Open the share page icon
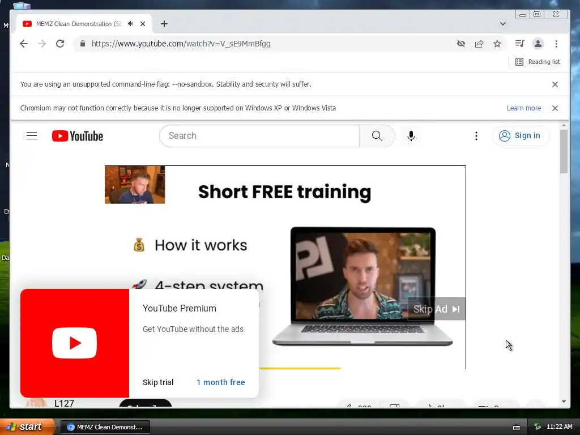 point(479,44)
